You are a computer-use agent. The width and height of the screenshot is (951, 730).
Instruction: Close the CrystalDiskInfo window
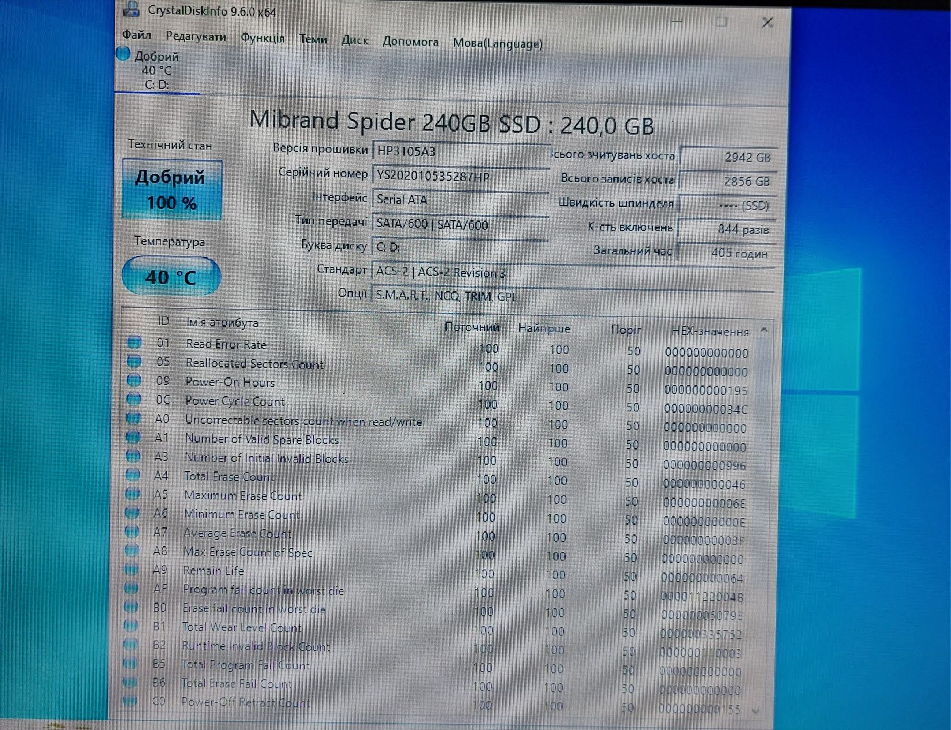pyautogui.click(x=767, y=23)
